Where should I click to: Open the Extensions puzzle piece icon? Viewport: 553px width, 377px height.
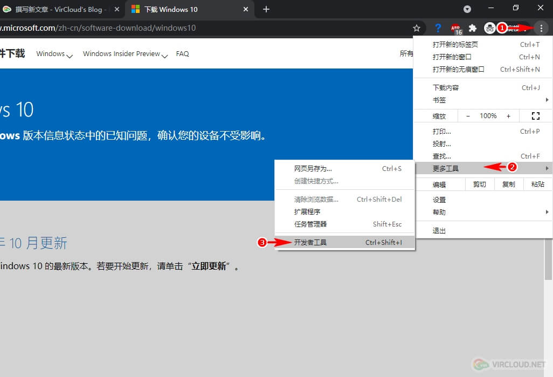point(473,28)
